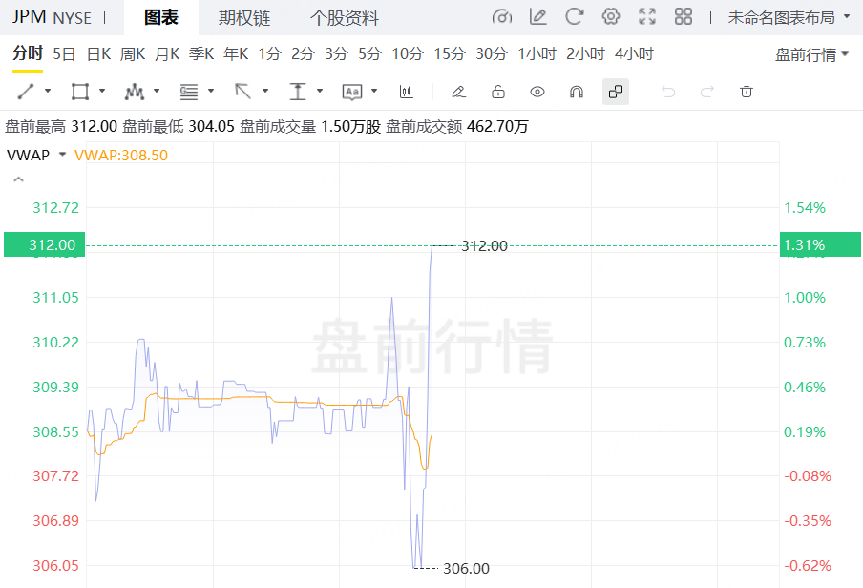Toggle drawing visibility with the eye icon

537,92
